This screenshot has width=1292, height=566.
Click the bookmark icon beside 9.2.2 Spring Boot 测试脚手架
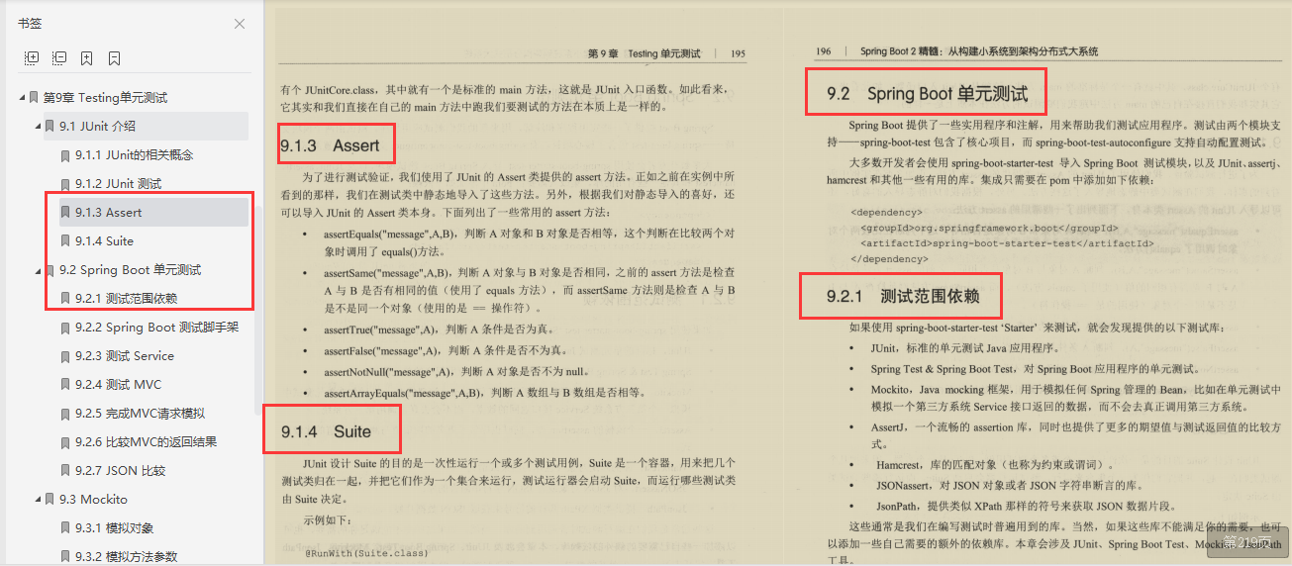[x=65, y=328]
